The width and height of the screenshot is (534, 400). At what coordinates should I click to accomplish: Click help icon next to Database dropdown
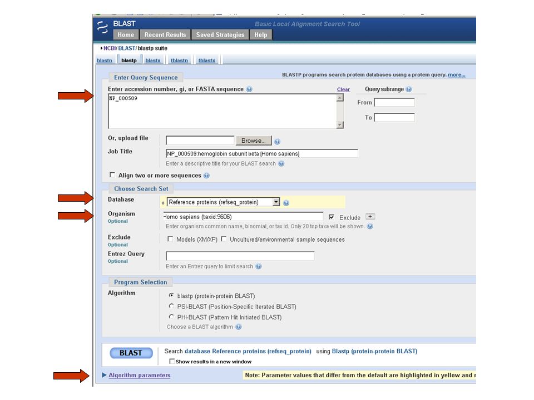pyautogui.click(x=286, y=203)
